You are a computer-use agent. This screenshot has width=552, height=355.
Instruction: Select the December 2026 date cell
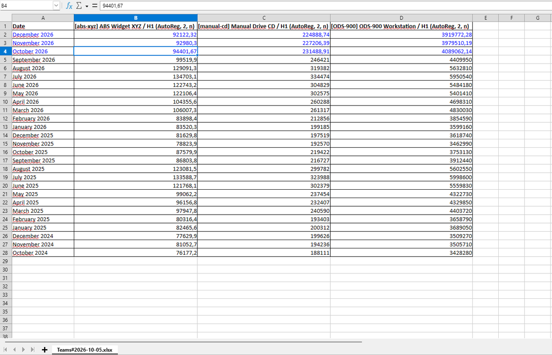[43, 35]
